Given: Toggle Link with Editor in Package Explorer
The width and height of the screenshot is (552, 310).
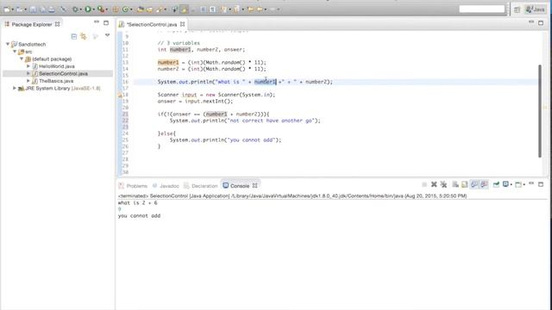Looking at the screenshot, I should pyautogui.click(x=84, y=36).
